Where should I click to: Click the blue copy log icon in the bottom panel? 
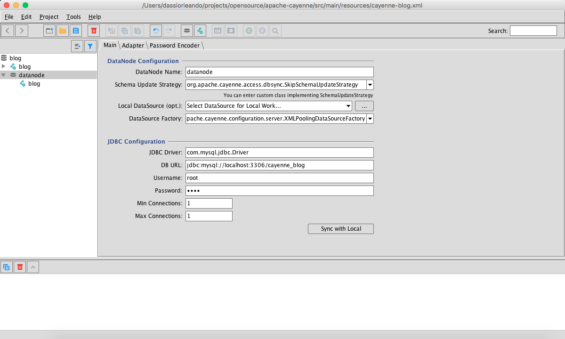coord(7,267)
